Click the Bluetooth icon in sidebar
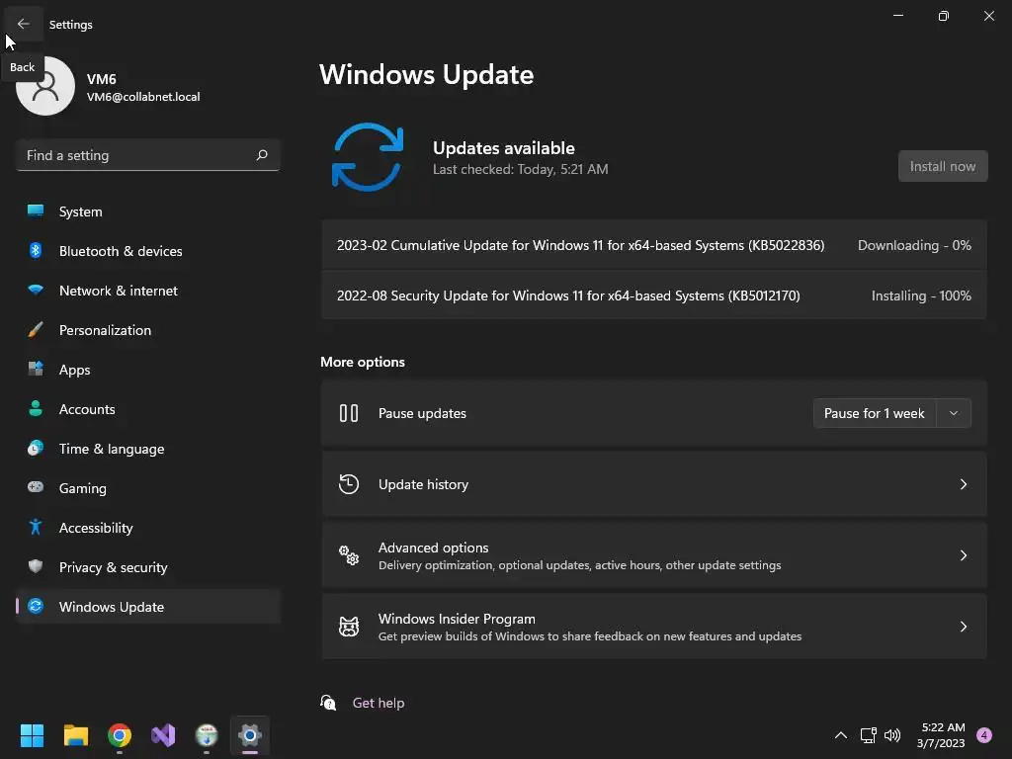Image resolution: width=1012 pixels, height=759 pixels. (x=36, y=250)
